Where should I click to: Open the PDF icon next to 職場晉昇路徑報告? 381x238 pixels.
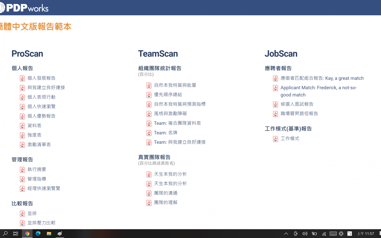click(x=276, y=114)
